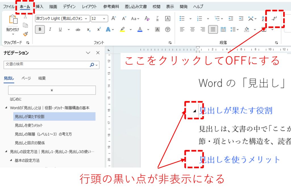
Task: Open the Font dialog launcher
Action: click(x=170, y=43)
